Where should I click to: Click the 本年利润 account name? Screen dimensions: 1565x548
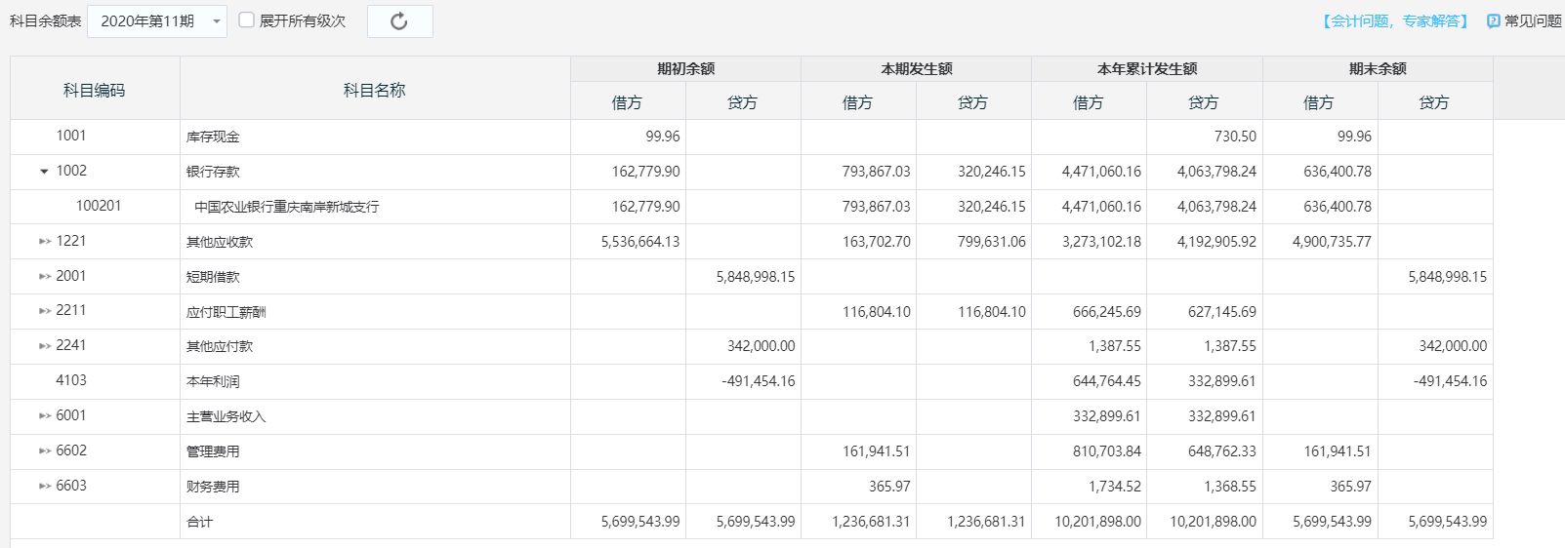(213, 381)
